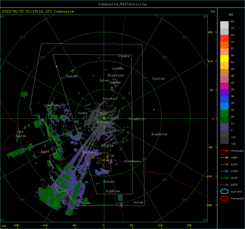
Task: Click the orange 111V arrow icon
Action: (224, 164)
